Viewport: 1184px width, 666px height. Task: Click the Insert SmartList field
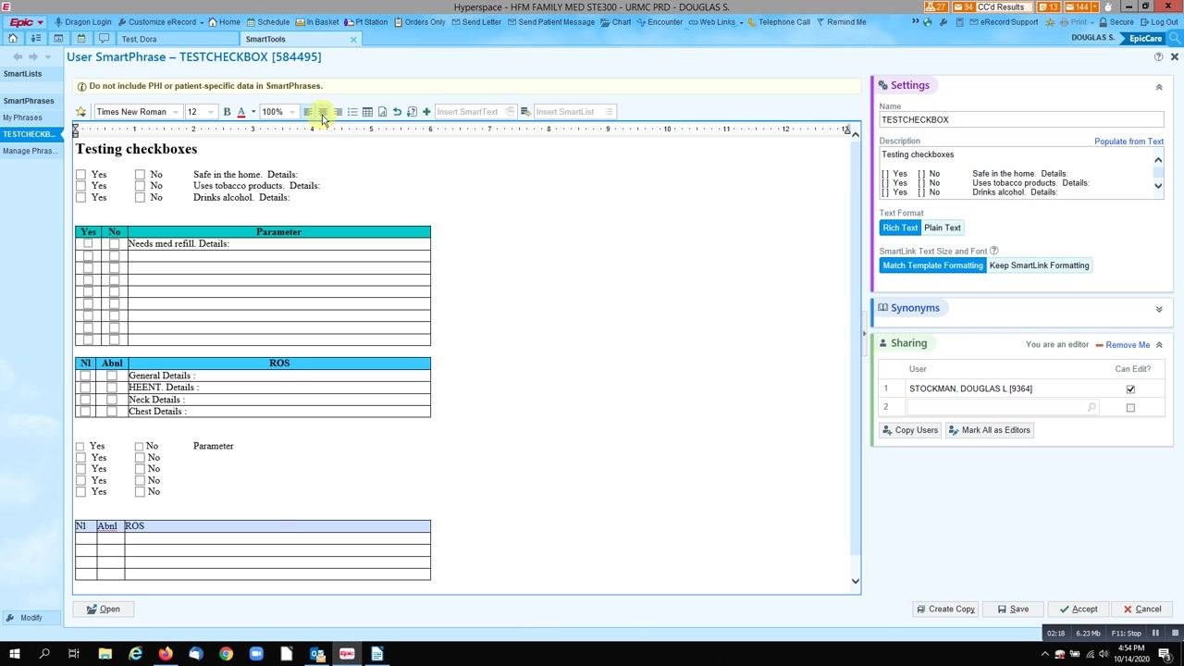click(573, 112)
